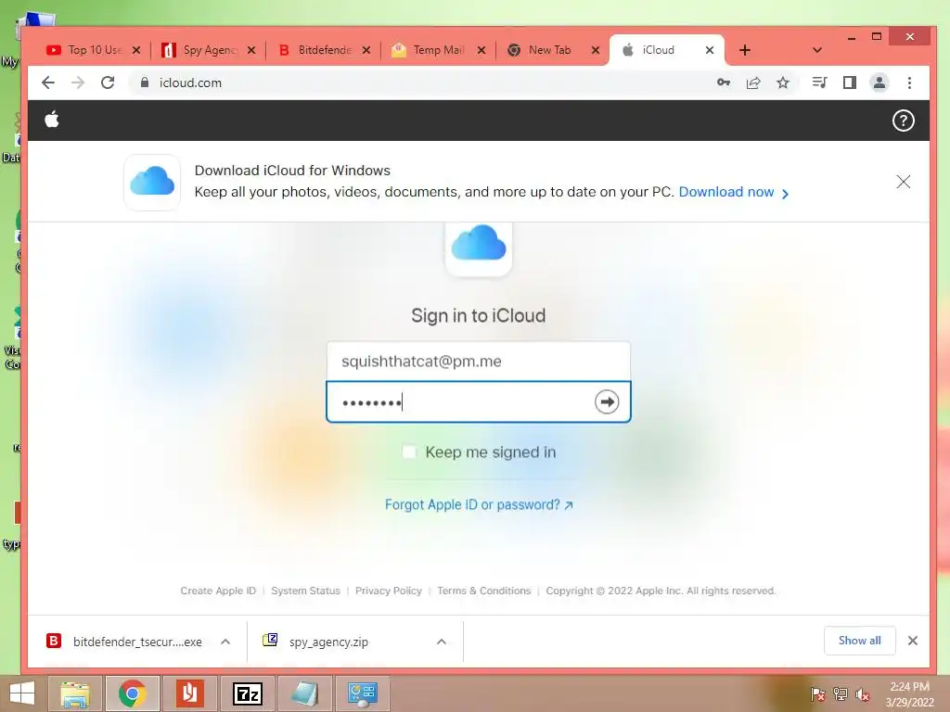The height and width of the screenshot is (712, 950).
Task: Click the icloud.com address bar
Action: tap(418, 83)
